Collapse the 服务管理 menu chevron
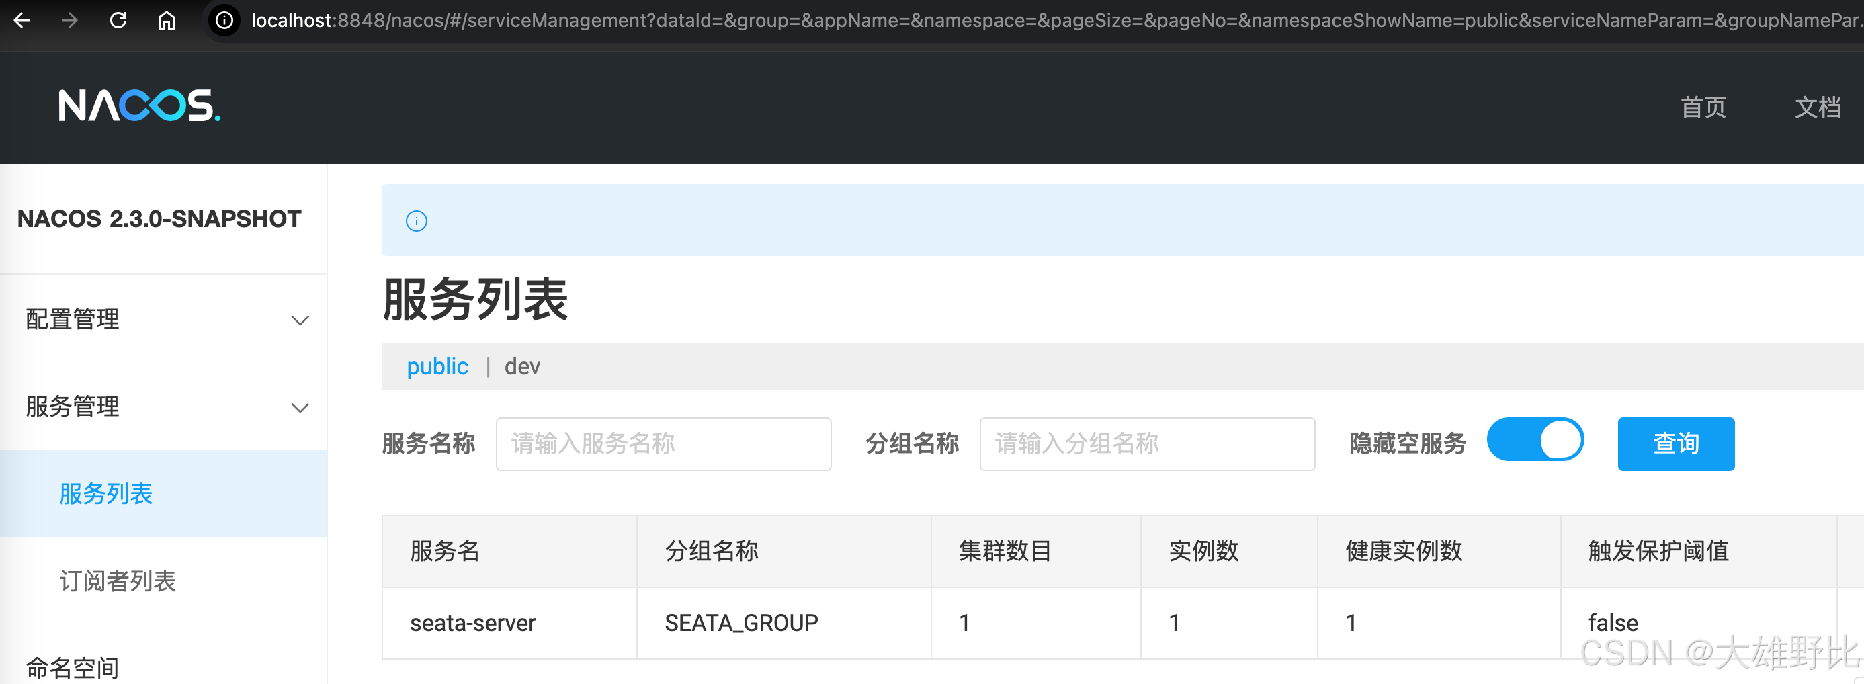The image size is (1864, 684). [300, 407]
